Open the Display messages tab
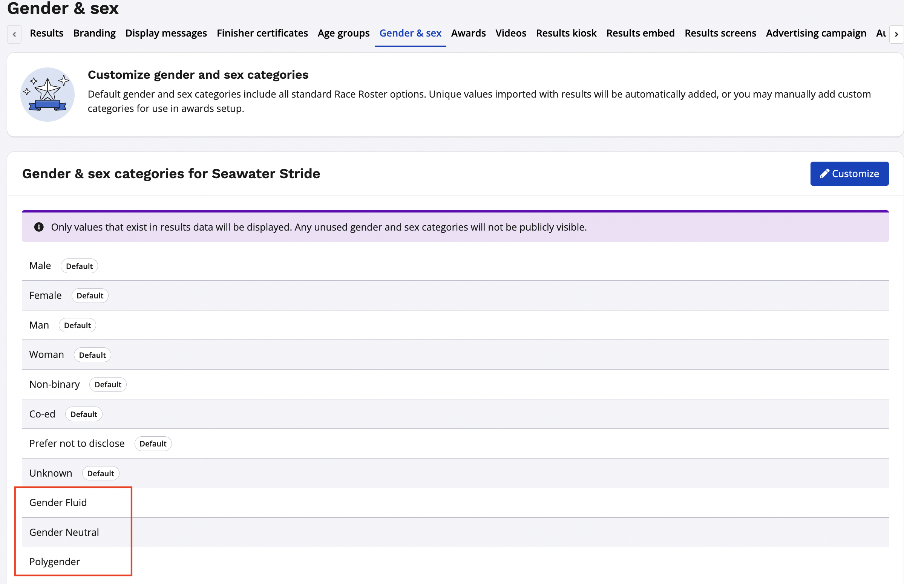 pos(166,34)
